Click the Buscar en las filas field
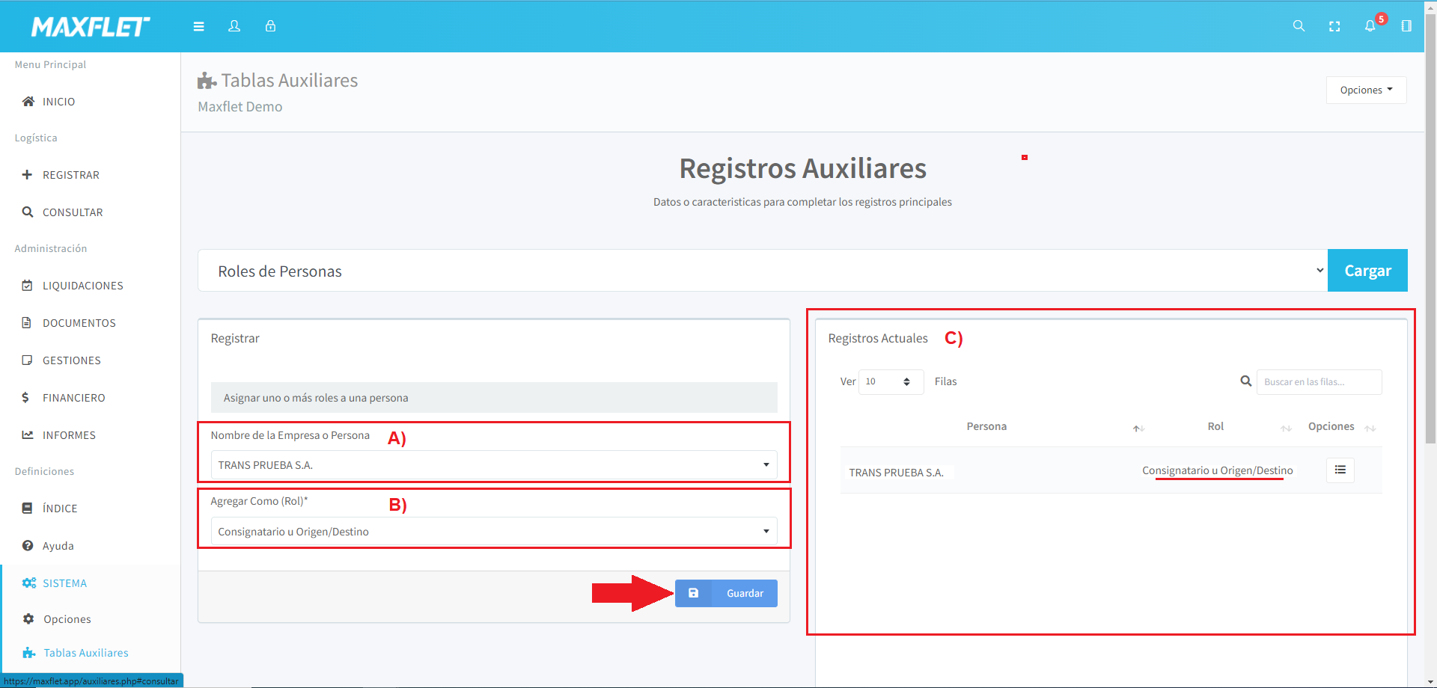 1319,382
